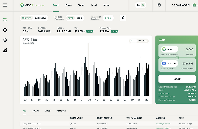Click '$39.05m' TVL value
The width and height of the screenshot is (198, 129).
(80, 31)
